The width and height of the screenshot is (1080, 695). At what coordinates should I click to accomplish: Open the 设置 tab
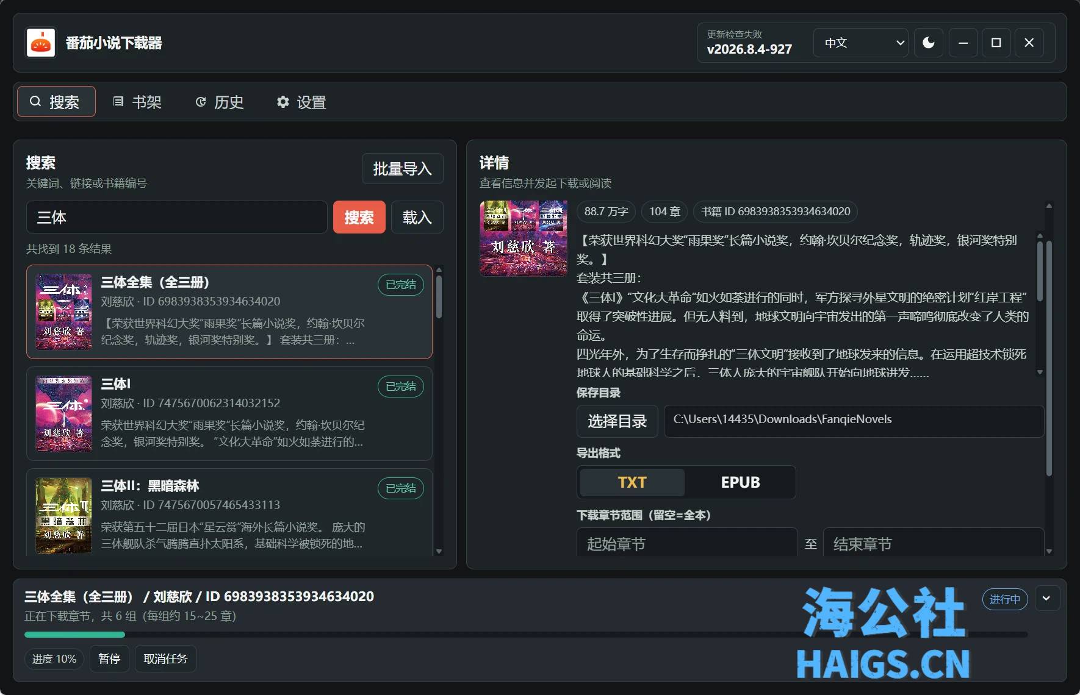click(x=302, y=102)
